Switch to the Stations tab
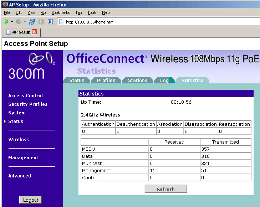The image size is (260, 207). coord(138,80)
